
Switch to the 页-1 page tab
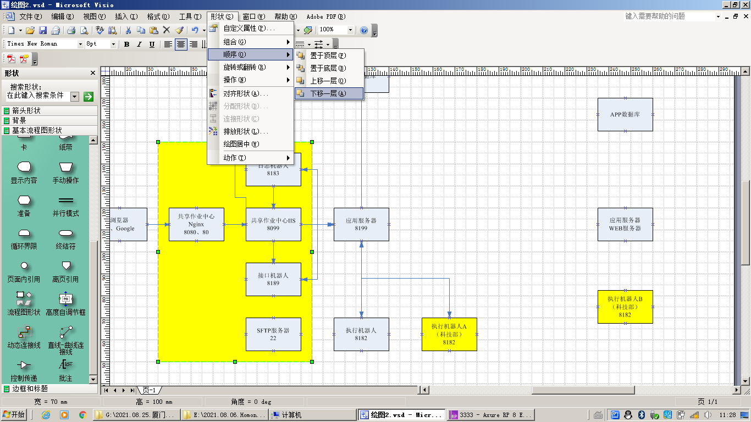tap(149, 390)
